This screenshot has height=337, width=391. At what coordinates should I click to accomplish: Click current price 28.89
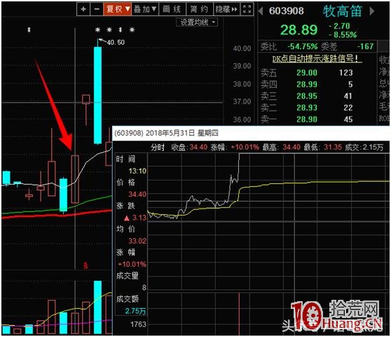click(299, 30)
